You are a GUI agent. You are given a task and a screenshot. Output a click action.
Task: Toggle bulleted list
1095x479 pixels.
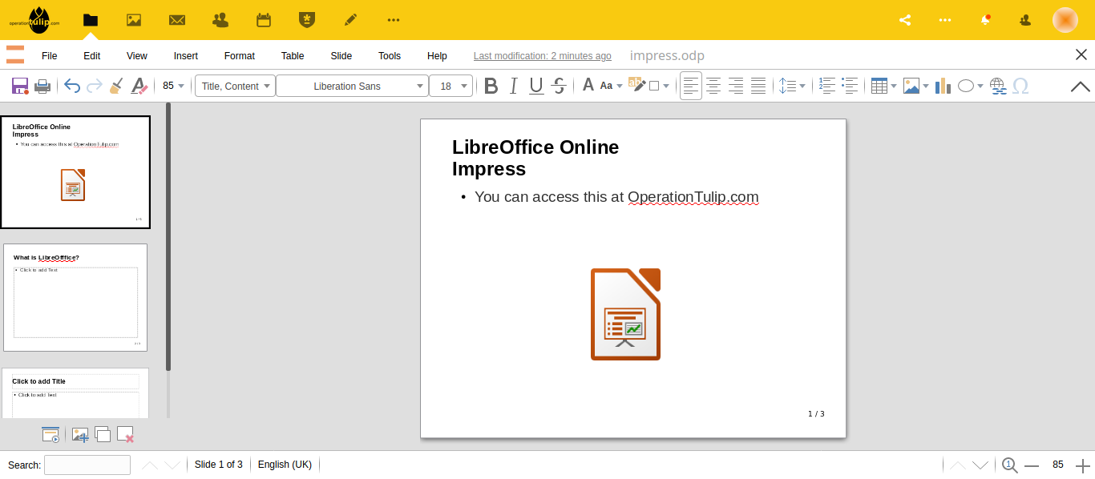[851, 86]
